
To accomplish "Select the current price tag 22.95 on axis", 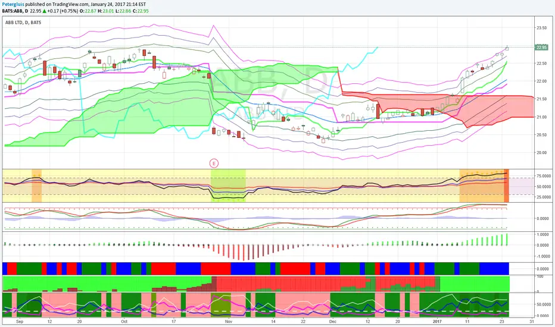I will [541, 48].
